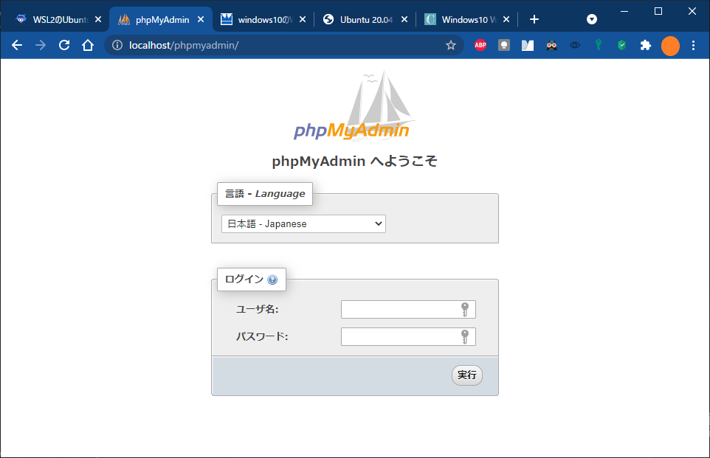710x458 pixels.
Task: Click key icon in password field
Action: pos(464,337)
